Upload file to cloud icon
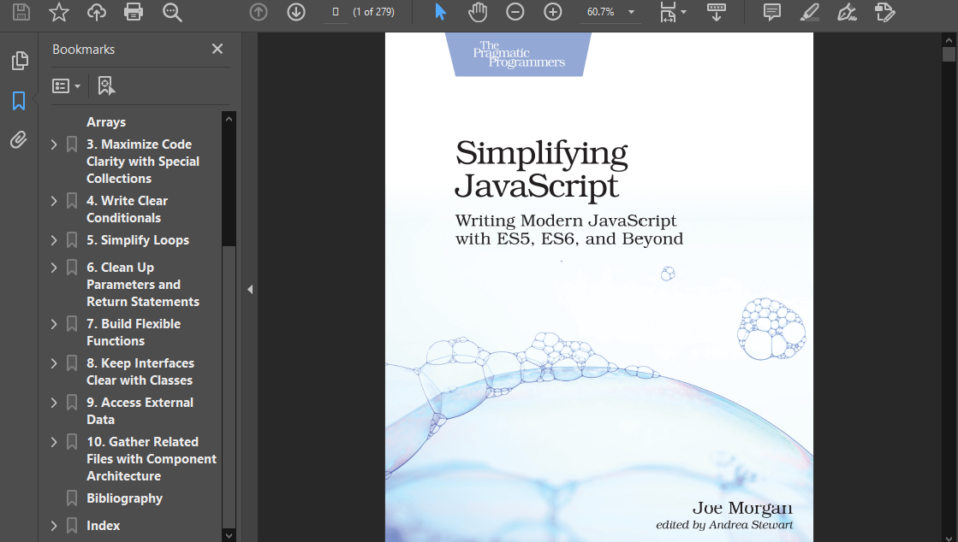Image resolution: width=958 pixels, height=542 pixels. coord(97,12)
